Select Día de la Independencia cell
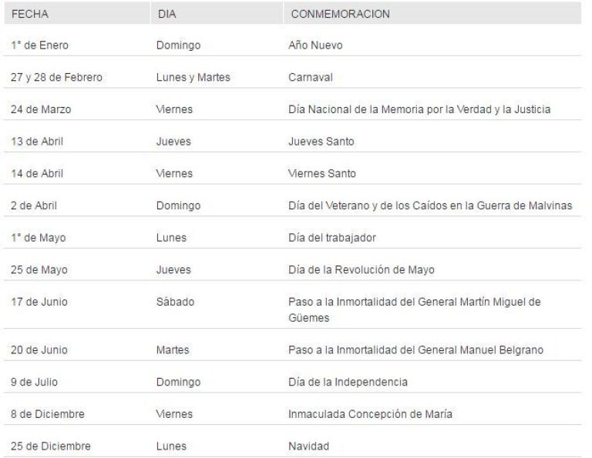This screenshot has height=458, width=592. point(348,382)
